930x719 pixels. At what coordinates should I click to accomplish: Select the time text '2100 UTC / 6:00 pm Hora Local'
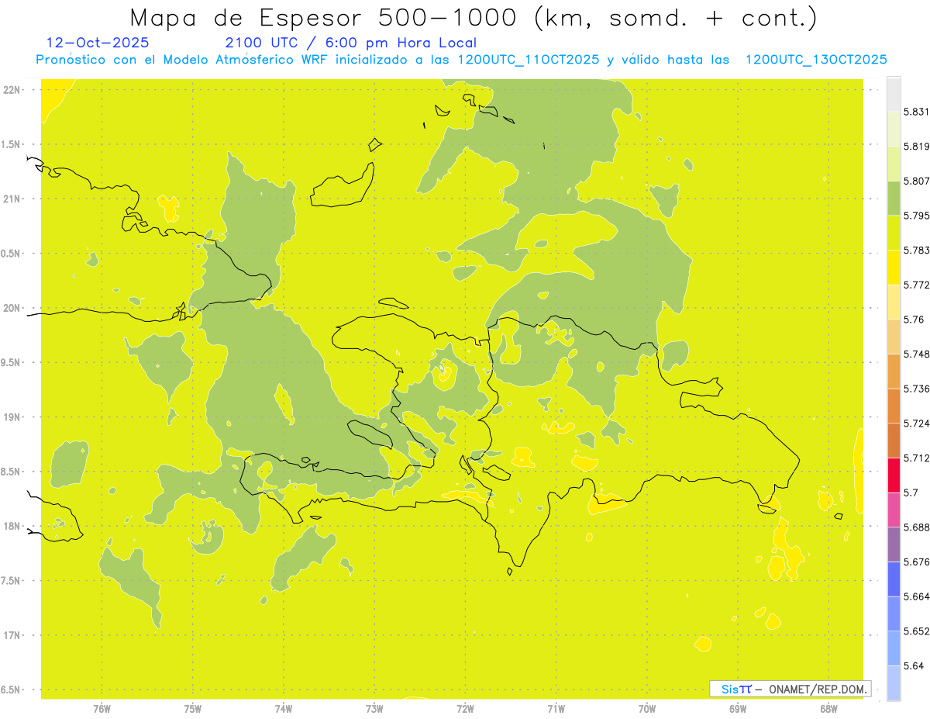(x=350, y=43)
